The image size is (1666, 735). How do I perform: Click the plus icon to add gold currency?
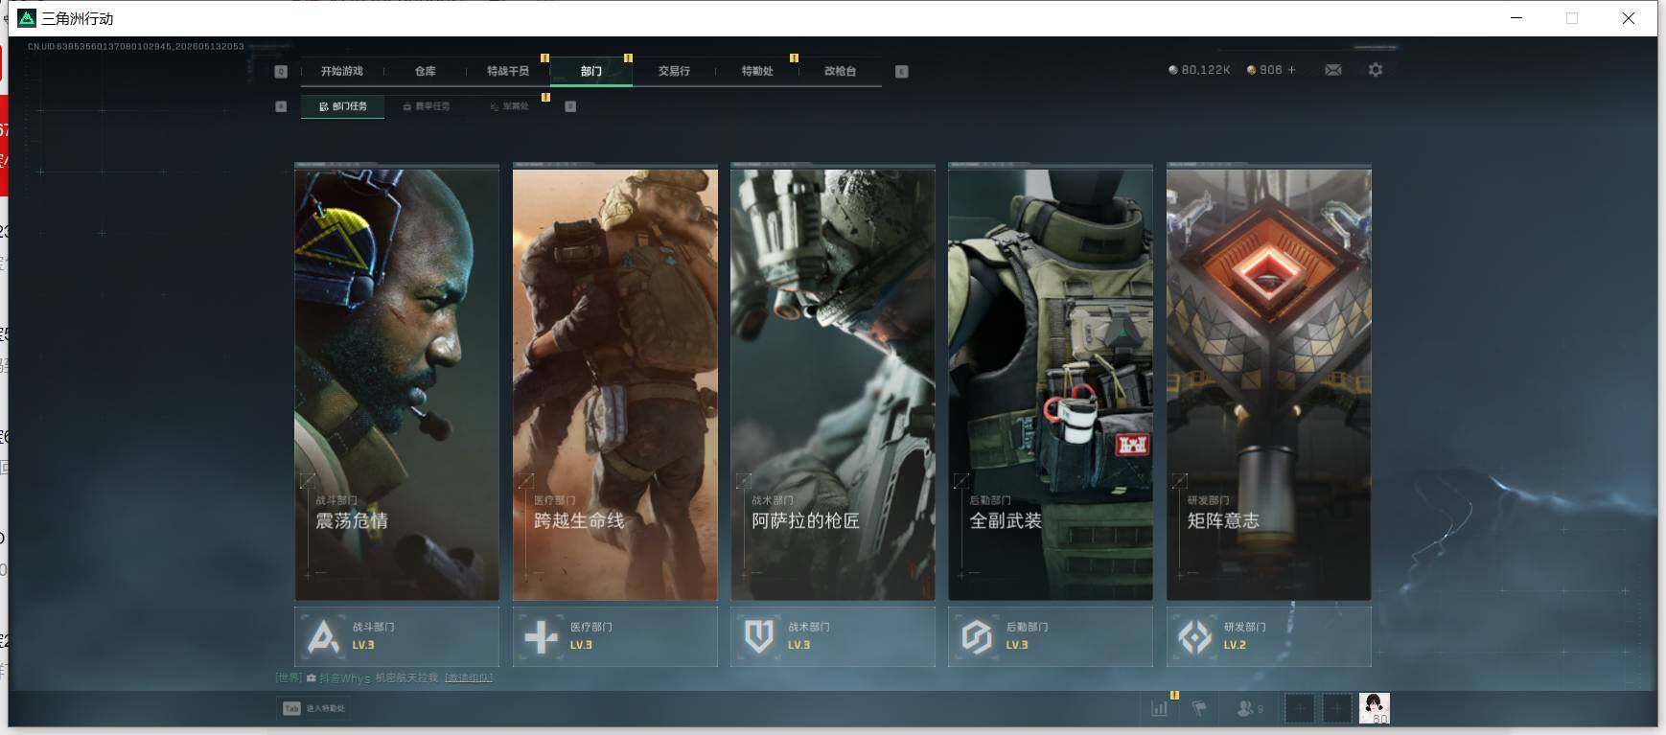[x=1292, y=70]
